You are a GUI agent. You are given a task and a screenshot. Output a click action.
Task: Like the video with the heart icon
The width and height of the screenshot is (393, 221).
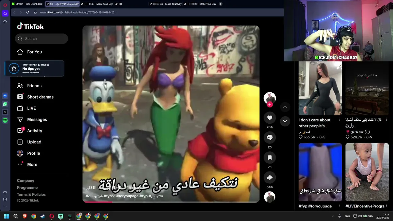point(270,118)
